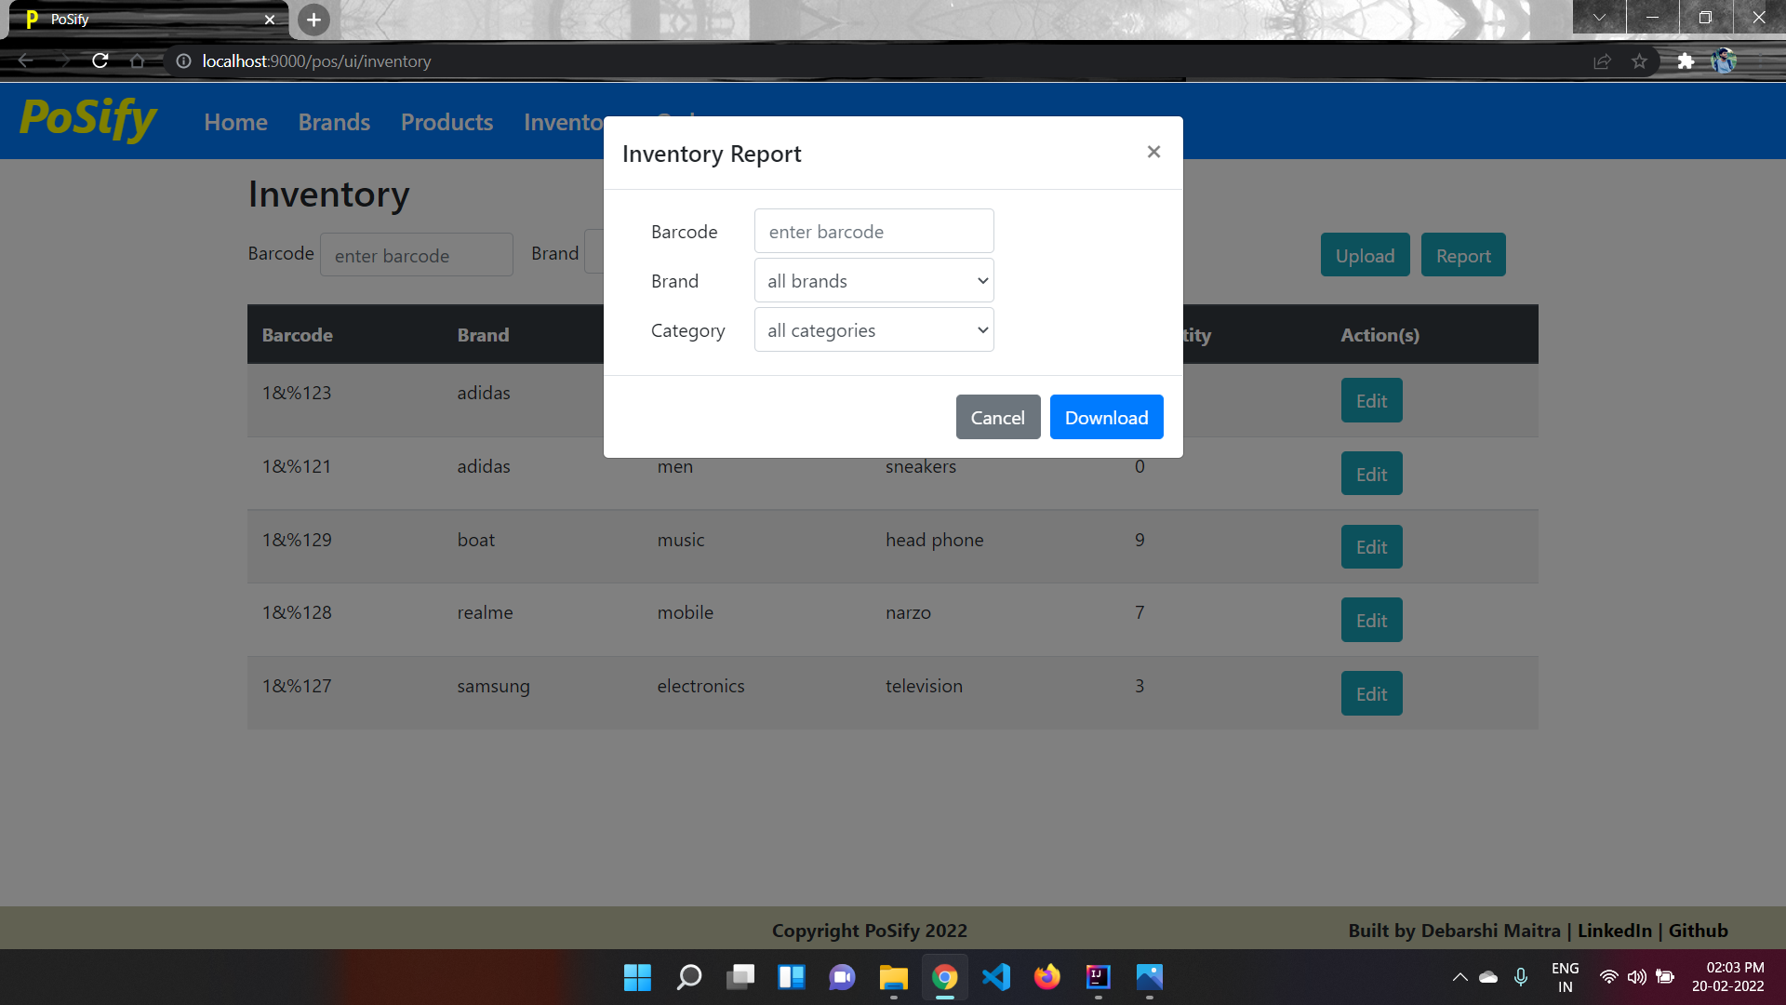Open Windows Start menu
Image resolution: width=1786 pixels, height=1005 pixels.
(x=637, y=977)
